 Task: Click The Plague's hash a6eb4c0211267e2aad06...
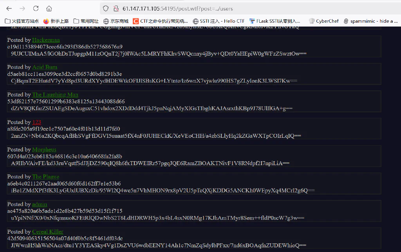(x=64, y=184)
